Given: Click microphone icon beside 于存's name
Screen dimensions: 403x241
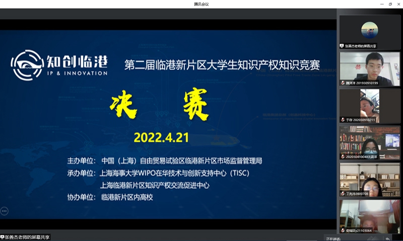Looking at the screenshot, I should click(x=343, y=120).
